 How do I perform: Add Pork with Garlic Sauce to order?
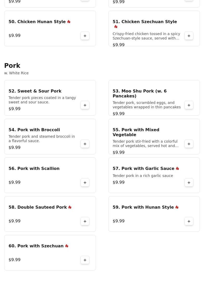coord(189,183)
